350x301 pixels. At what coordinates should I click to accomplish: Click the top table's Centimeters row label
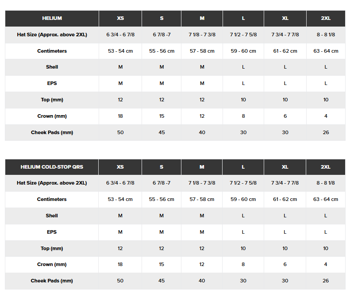pos(52,51)
